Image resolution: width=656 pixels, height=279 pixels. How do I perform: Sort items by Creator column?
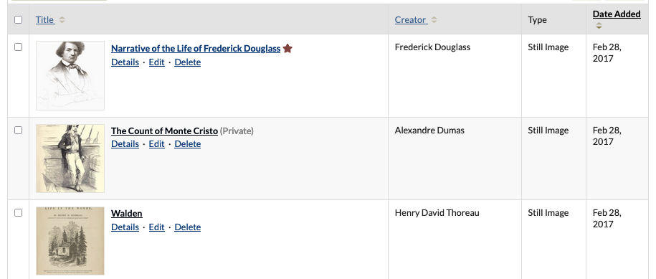pyautogui.click(x=411, y=19)
